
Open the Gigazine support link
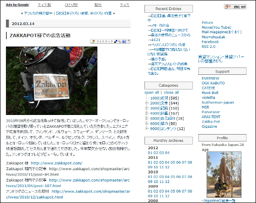[209, 126]
